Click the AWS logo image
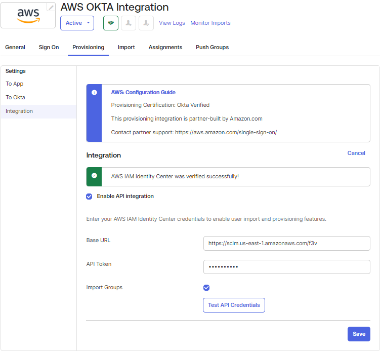Viewport: 381px width, 351px height. (28, 15)
